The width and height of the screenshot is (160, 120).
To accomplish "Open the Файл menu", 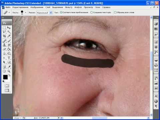I will coord(8,7).
